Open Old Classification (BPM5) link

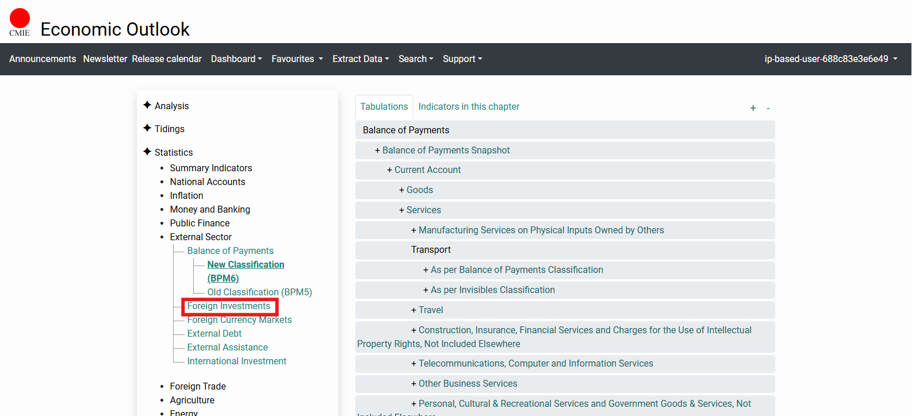tap(259, 292)
